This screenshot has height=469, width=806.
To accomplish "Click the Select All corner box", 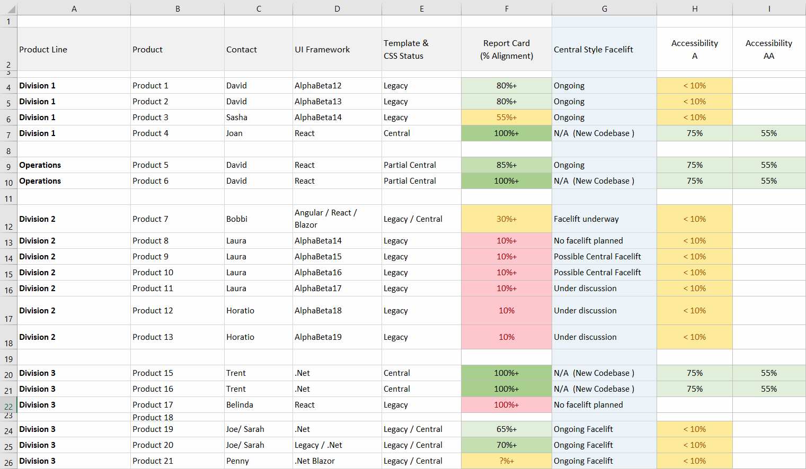I will (x=8, y=8).
